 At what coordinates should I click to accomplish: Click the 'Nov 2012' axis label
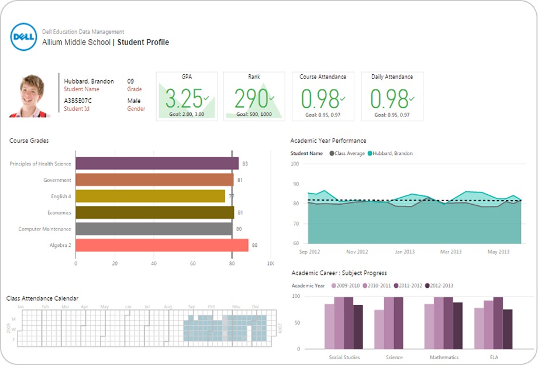pos(357,252)
